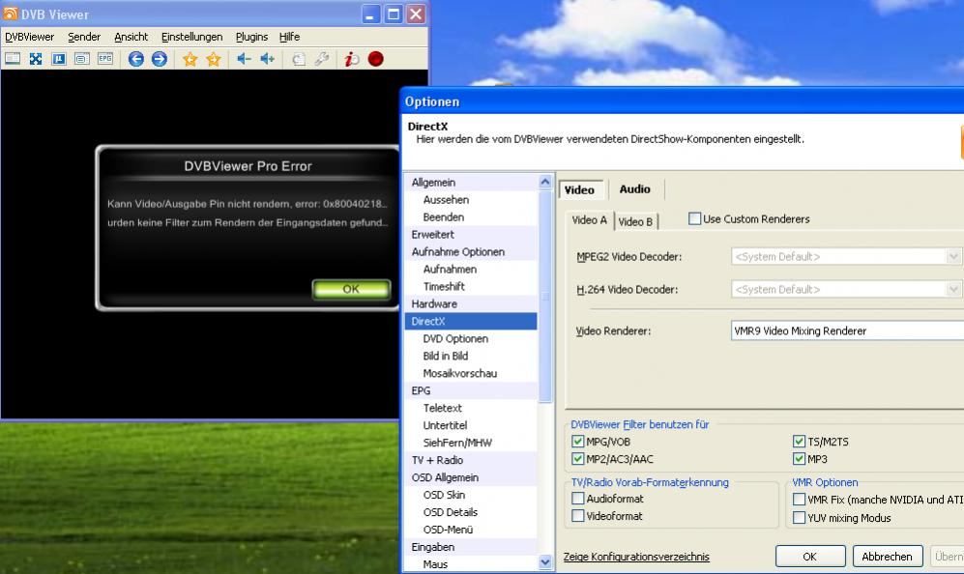
Task: Uncheck the MP2/AC3/AAC filter checkbox
Action: click(578, 458)
